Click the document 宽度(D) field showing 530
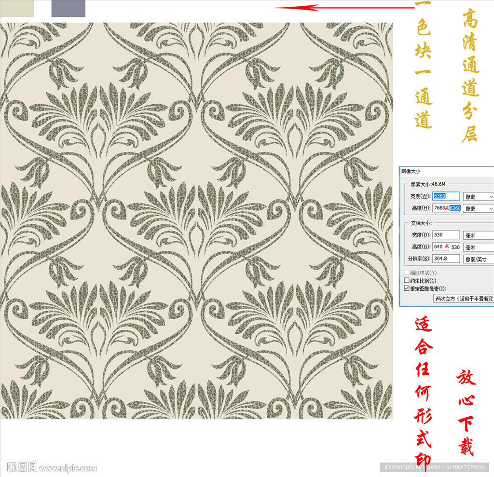 click(x=446, y=235)
